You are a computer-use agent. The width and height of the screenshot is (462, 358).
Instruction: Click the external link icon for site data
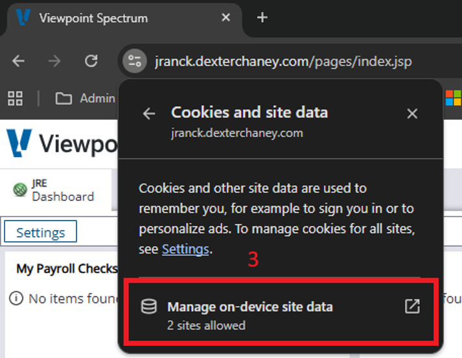(412, 306)
